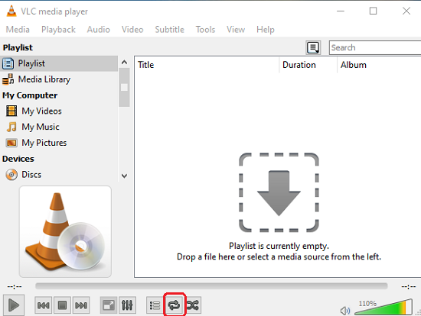This screenshot has height=316, width=421.
Task: Click the elapsed time label
Action: 15,286
